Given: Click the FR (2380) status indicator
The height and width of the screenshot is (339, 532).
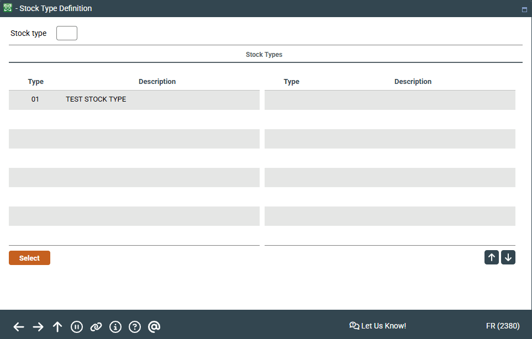Looking at the screenshot, I should (x=502, y=326).
